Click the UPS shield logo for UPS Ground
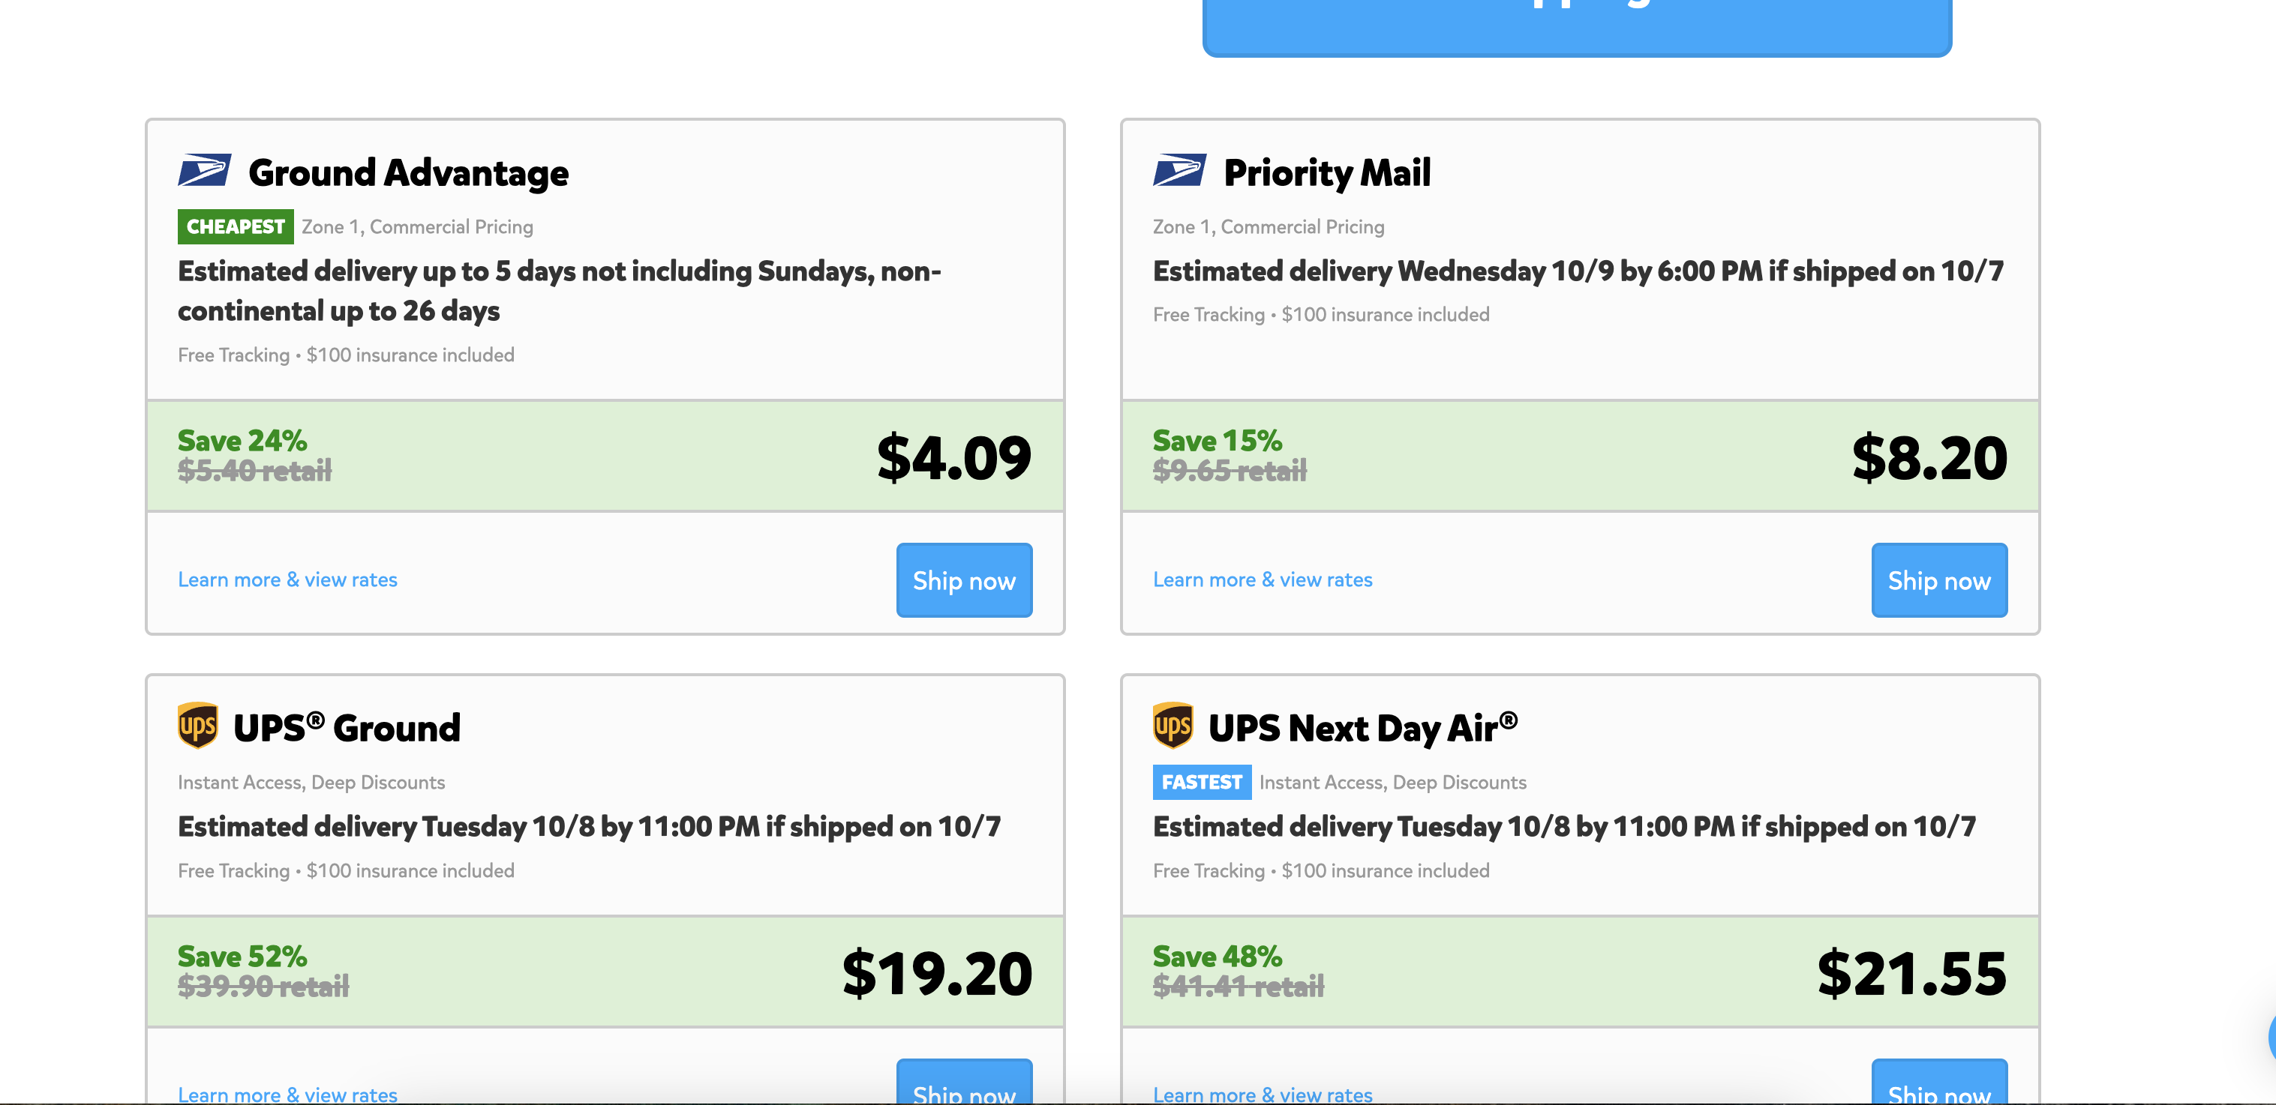 pos(198,725)
